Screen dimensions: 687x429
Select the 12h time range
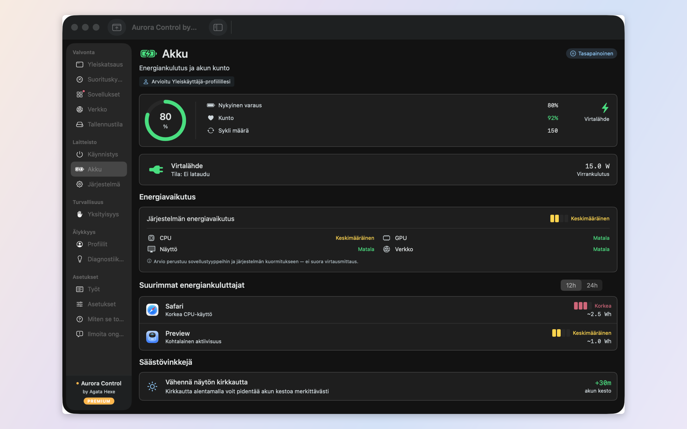(571, 285)
